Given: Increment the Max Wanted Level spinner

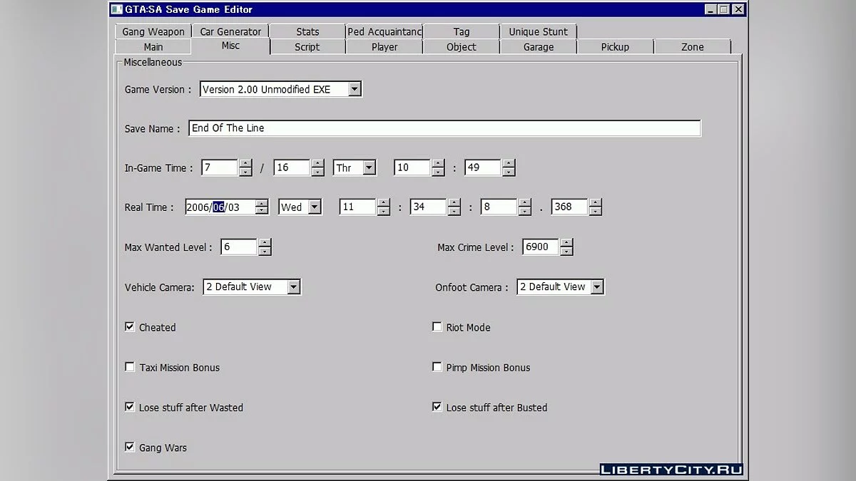Looking at the screenshot, I should [x=265, y=243].
